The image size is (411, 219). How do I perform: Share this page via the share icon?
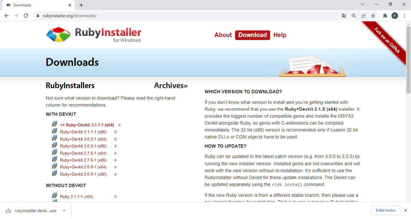pyautogui.click(x=363, y=16)
